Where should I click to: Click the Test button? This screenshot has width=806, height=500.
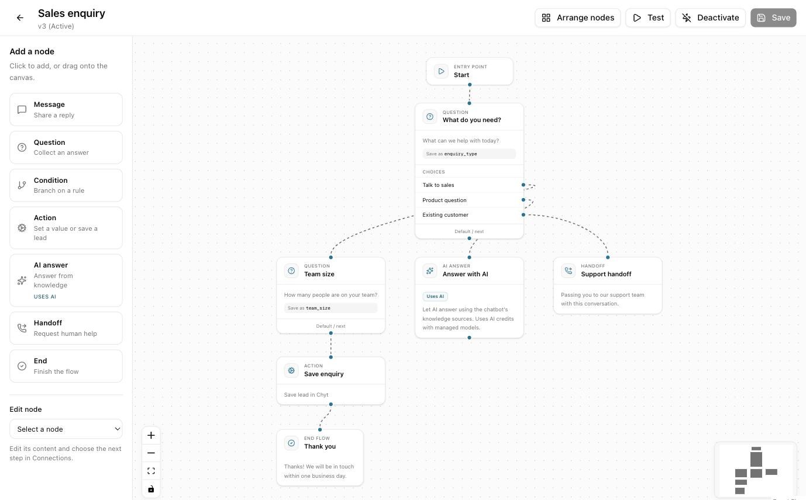point(647,18)
